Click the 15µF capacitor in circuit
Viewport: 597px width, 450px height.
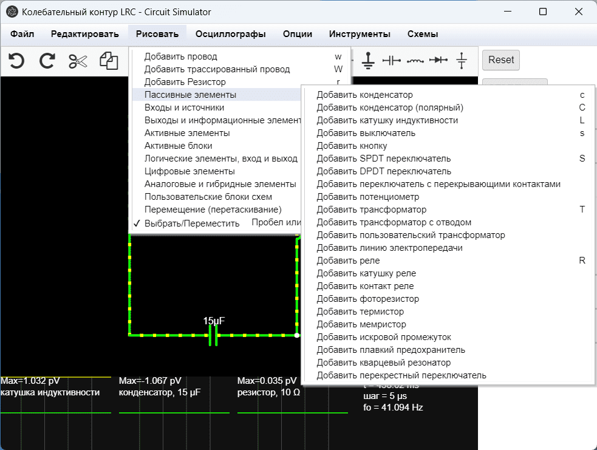tap(213, 335)
